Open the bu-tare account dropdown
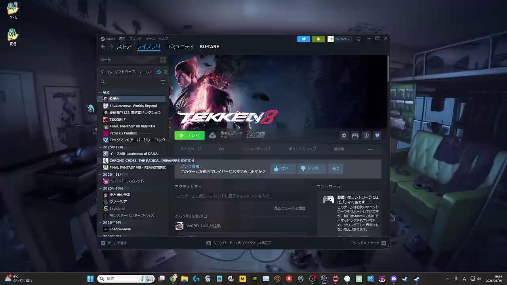Screen dimensions: 507x285 click(x=339, y=39)
